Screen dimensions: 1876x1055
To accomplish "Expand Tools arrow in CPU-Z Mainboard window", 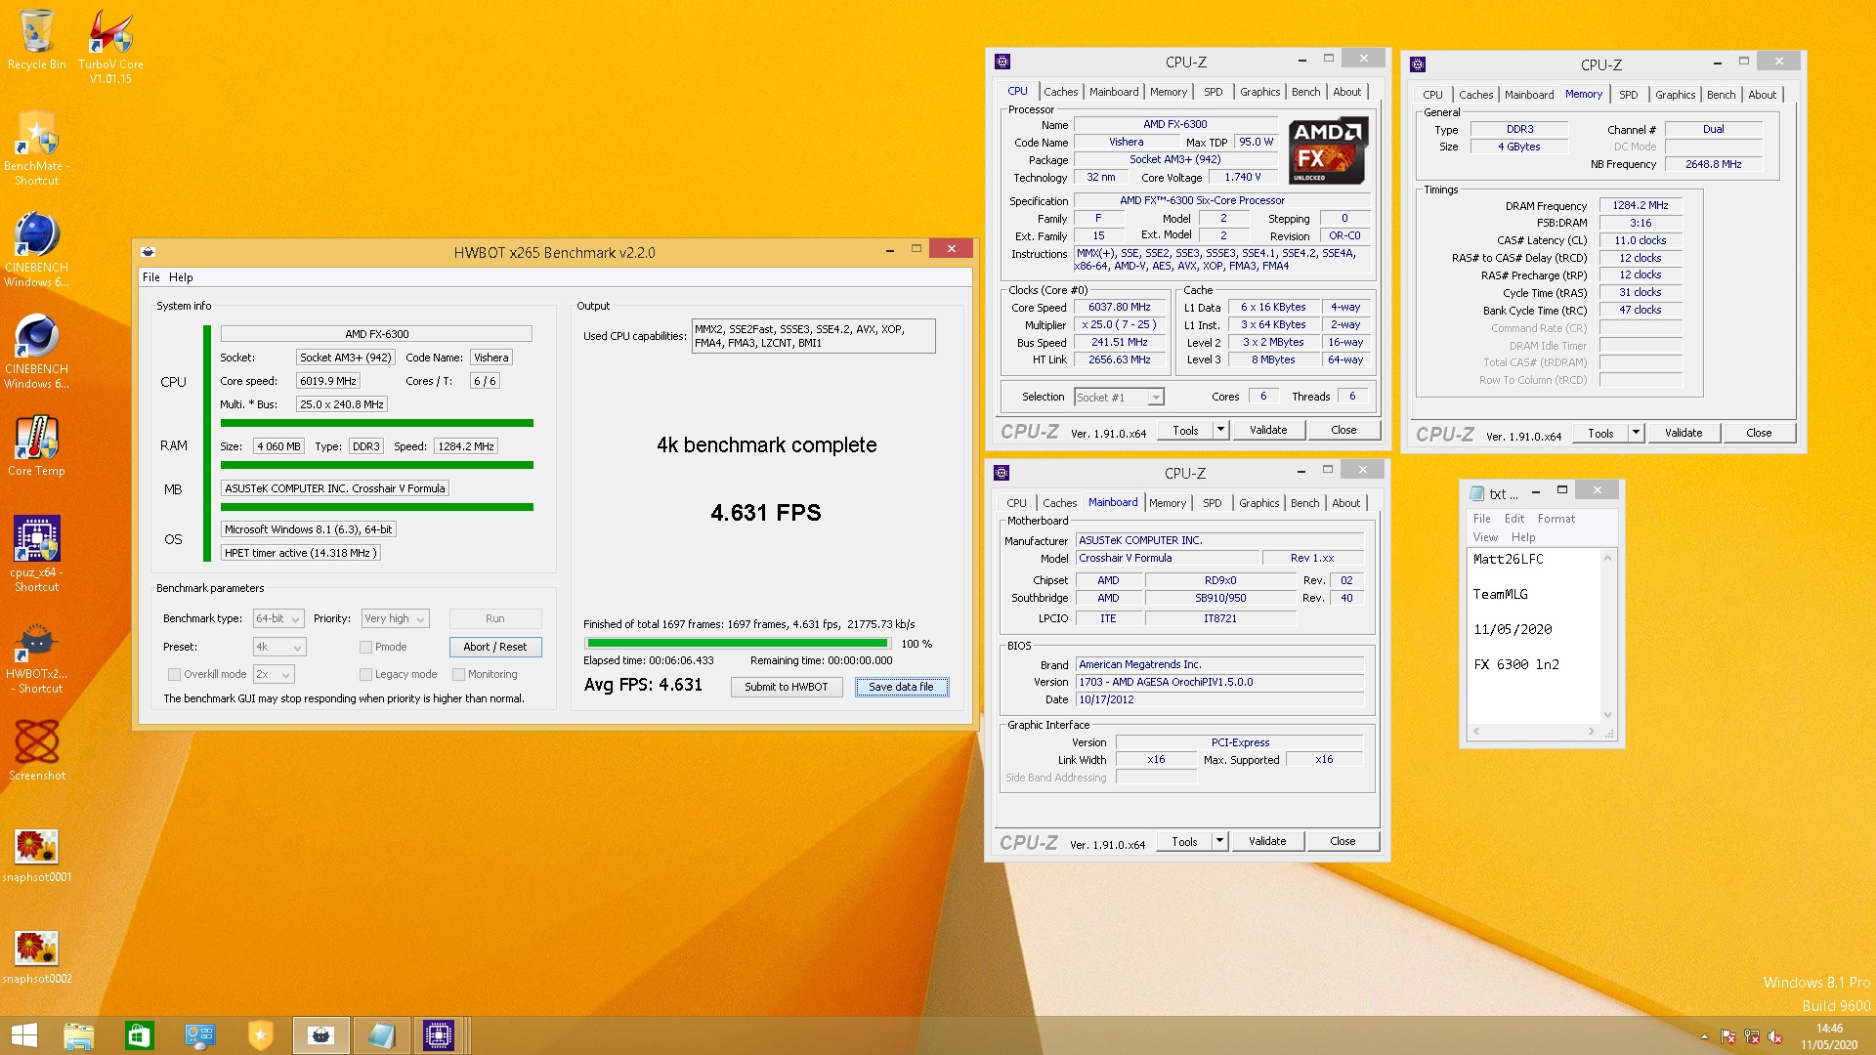I will tap(1219, 841).
